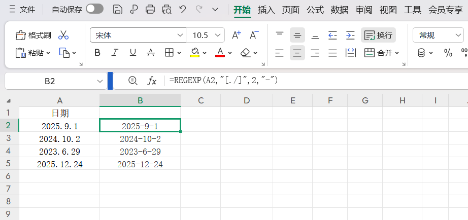This screenshot has height=220, width=468.
Task: Click the Percent style icon
Action: pyautogui.click(x=448, y=53)
